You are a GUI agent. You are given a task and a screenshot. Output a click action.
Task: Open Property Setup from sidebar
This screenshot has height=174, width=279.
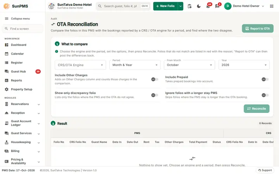(x=22, y=89)
